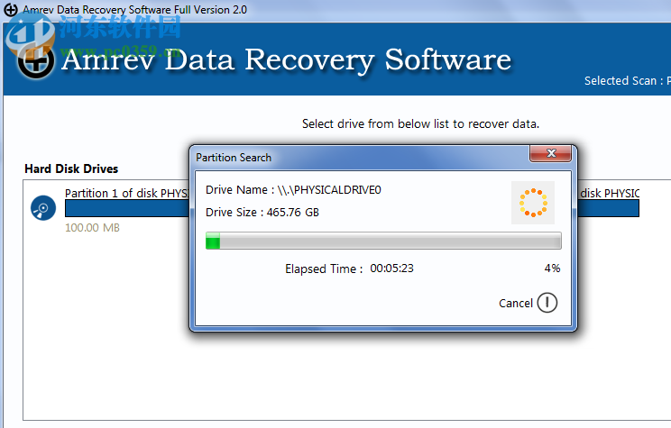Click the Hard Disk Drives heading
The height and width of the screenshot is (428, 671).
click(x=71, y=168)
